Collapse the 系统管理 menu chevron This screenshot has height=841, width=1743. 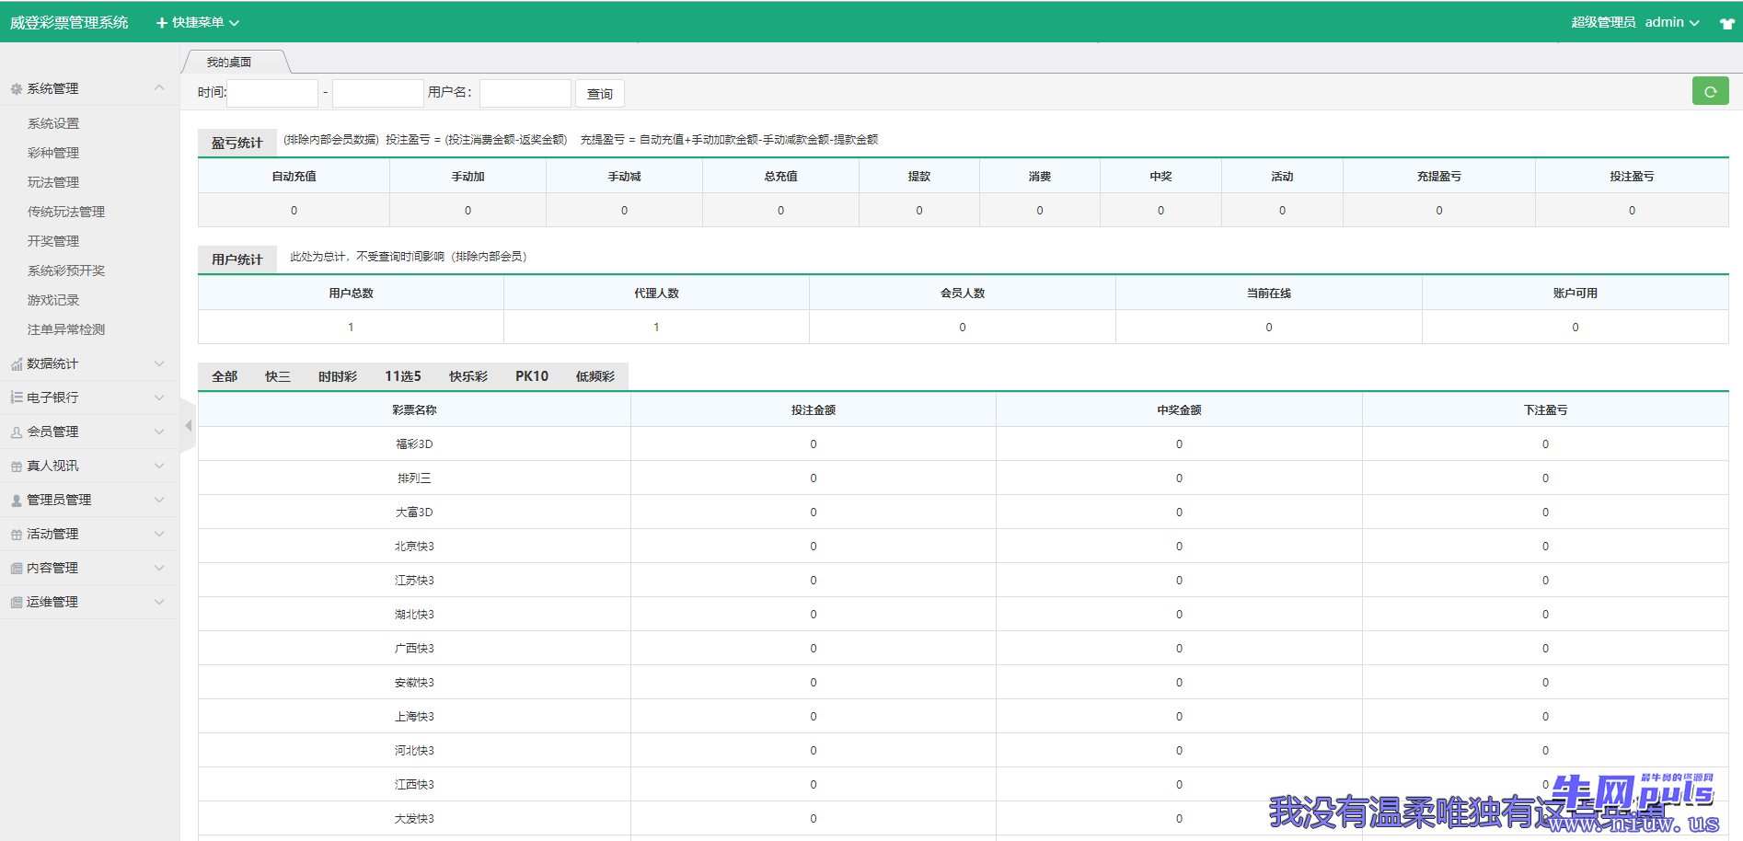coord(159,88)
